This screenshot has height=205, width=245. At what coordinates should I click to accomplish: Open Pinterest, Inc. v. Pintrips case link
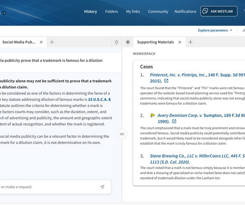[x=197, y=78]
